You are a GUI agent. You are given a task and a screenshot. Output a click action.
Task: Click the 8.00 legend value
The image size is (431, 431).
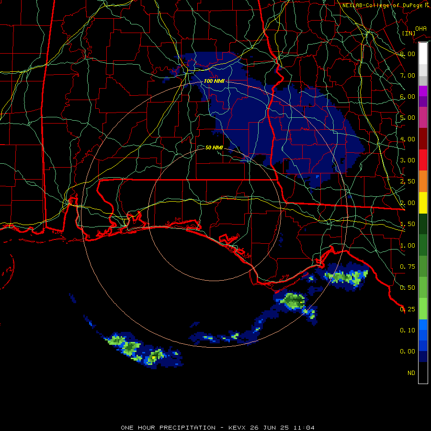[x=408, y=54]
